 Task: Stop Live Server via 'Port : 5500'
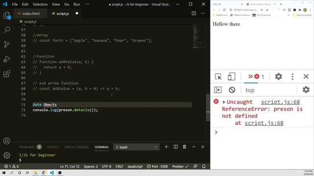pos(157,166)
